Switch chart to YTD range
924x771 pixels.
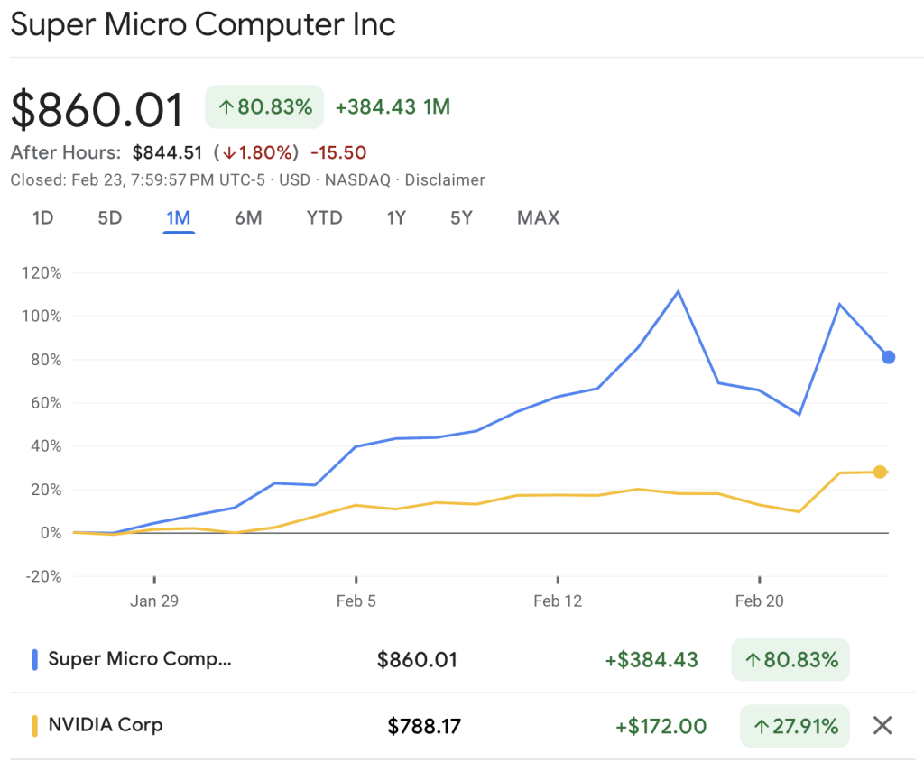point(324,217)
